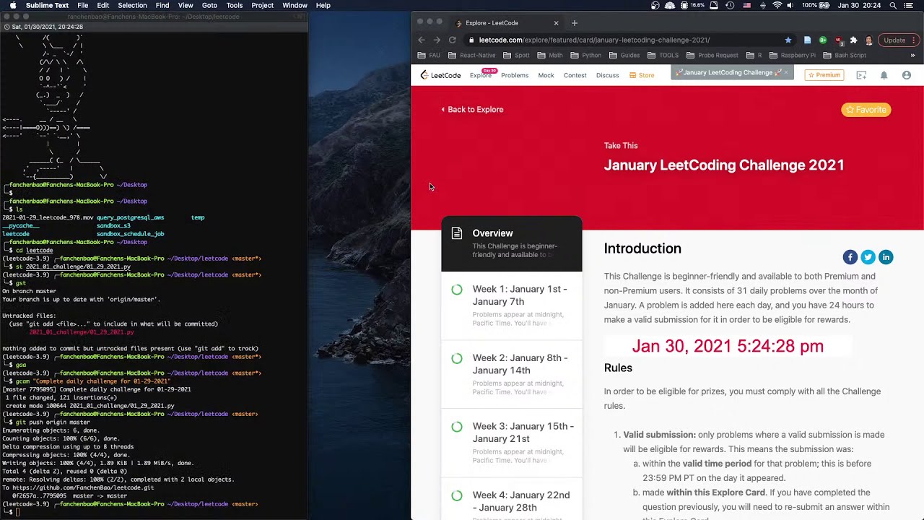Expand Week 3: January 15th - January 21st
Image resolution: width=924 pixels, height=520 pixels.
click(512, 443)
